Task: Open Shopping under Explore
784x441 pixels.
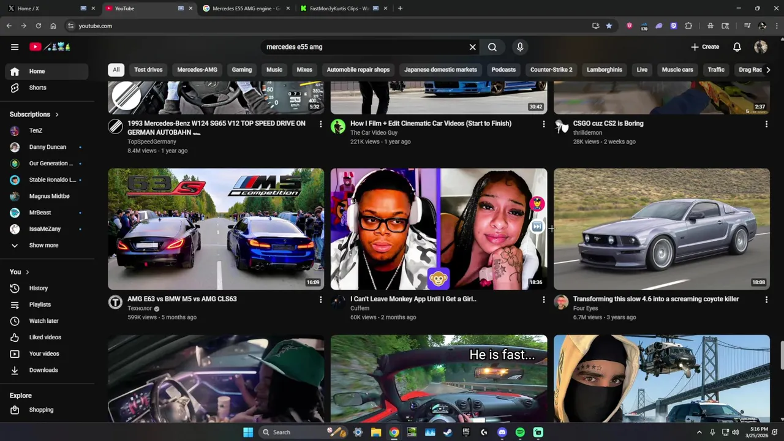Action: point(47,410)
